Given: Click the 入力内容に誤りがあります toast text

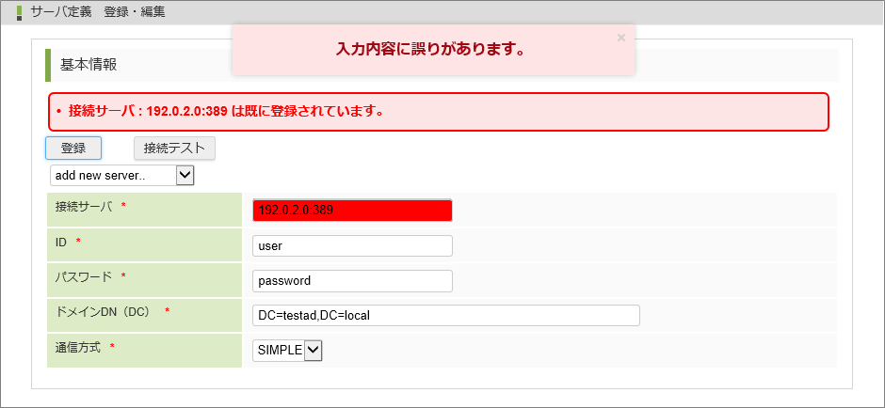Looking at the screenshot, I should (430, 49).
